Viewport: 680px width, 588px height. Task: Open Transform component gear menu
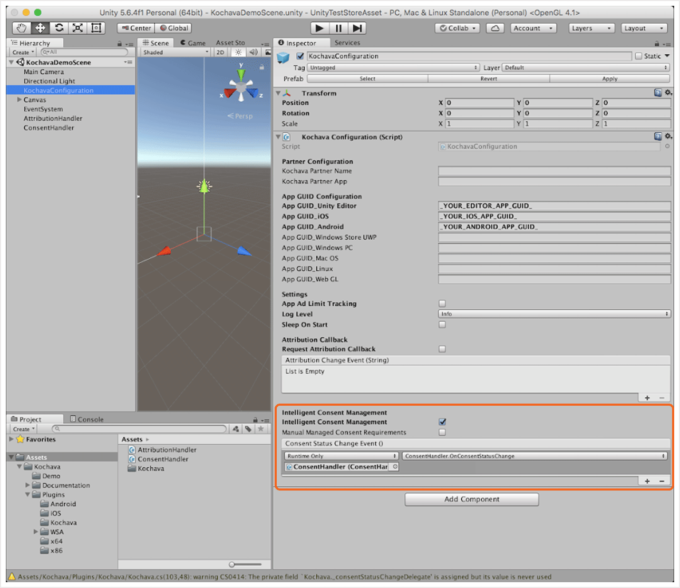(x=668, y=93)
